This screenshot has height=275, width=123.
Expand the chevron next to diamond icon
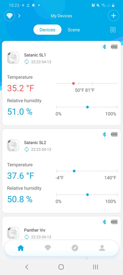click(19, 16)
